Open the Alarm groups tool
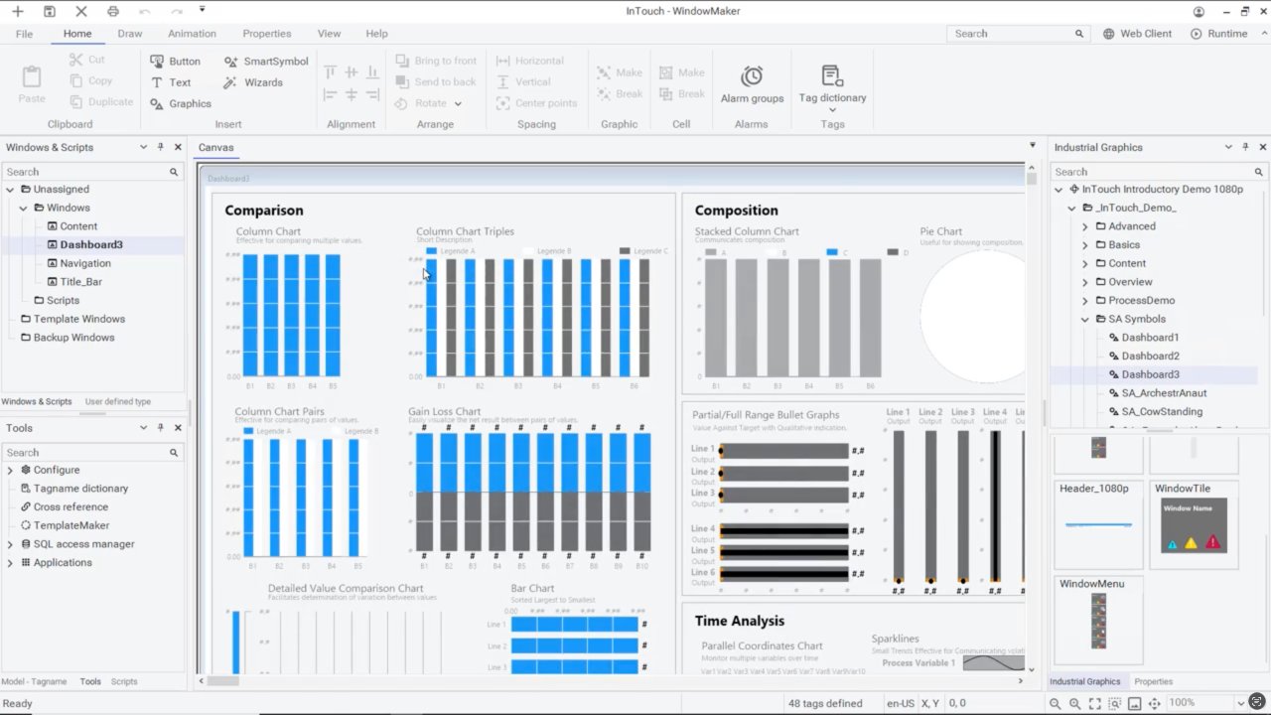This screenshot has height=715, width=1271. 752,84
